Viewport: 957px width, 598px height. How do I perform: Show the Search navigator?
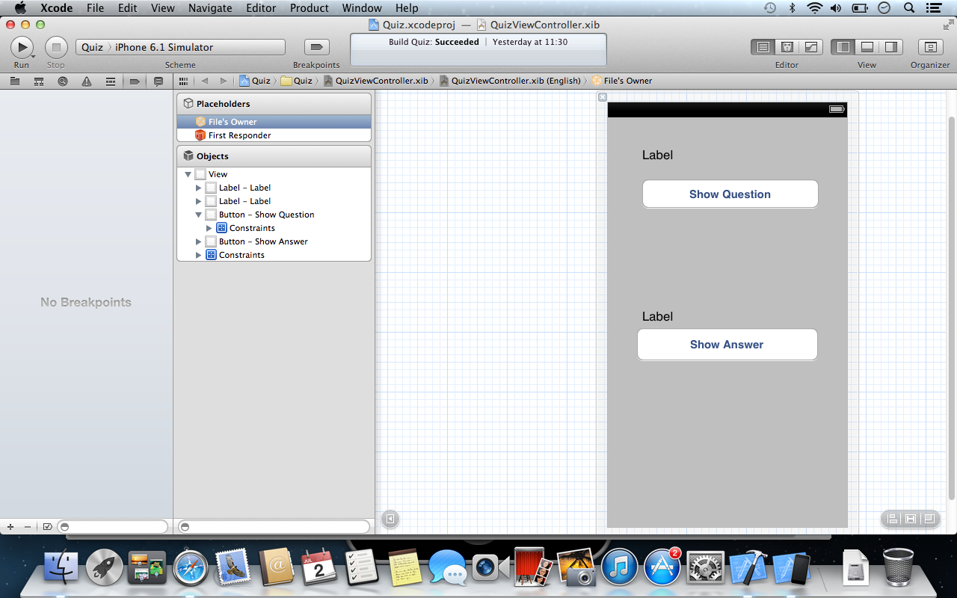(x=63, y=81)
